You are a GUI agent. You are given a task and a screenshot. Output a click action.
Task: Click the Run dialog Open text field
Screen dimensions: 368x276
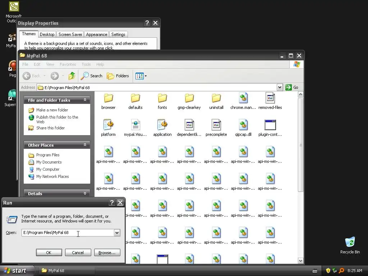point(68,233)
